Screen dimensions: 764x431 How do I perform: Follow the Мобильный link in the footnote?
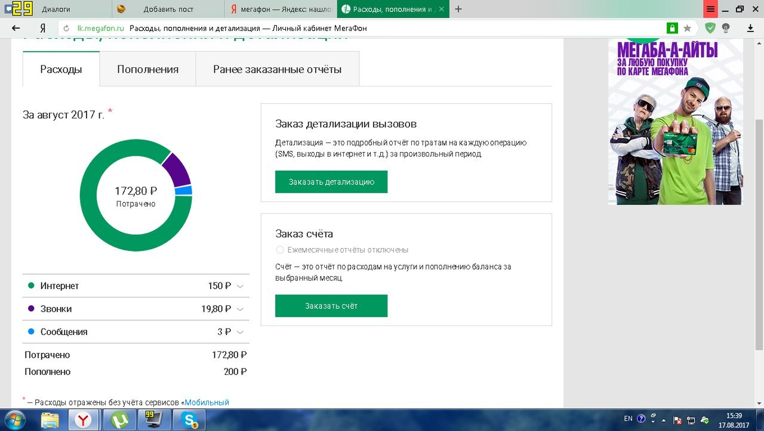click(207, 402)
